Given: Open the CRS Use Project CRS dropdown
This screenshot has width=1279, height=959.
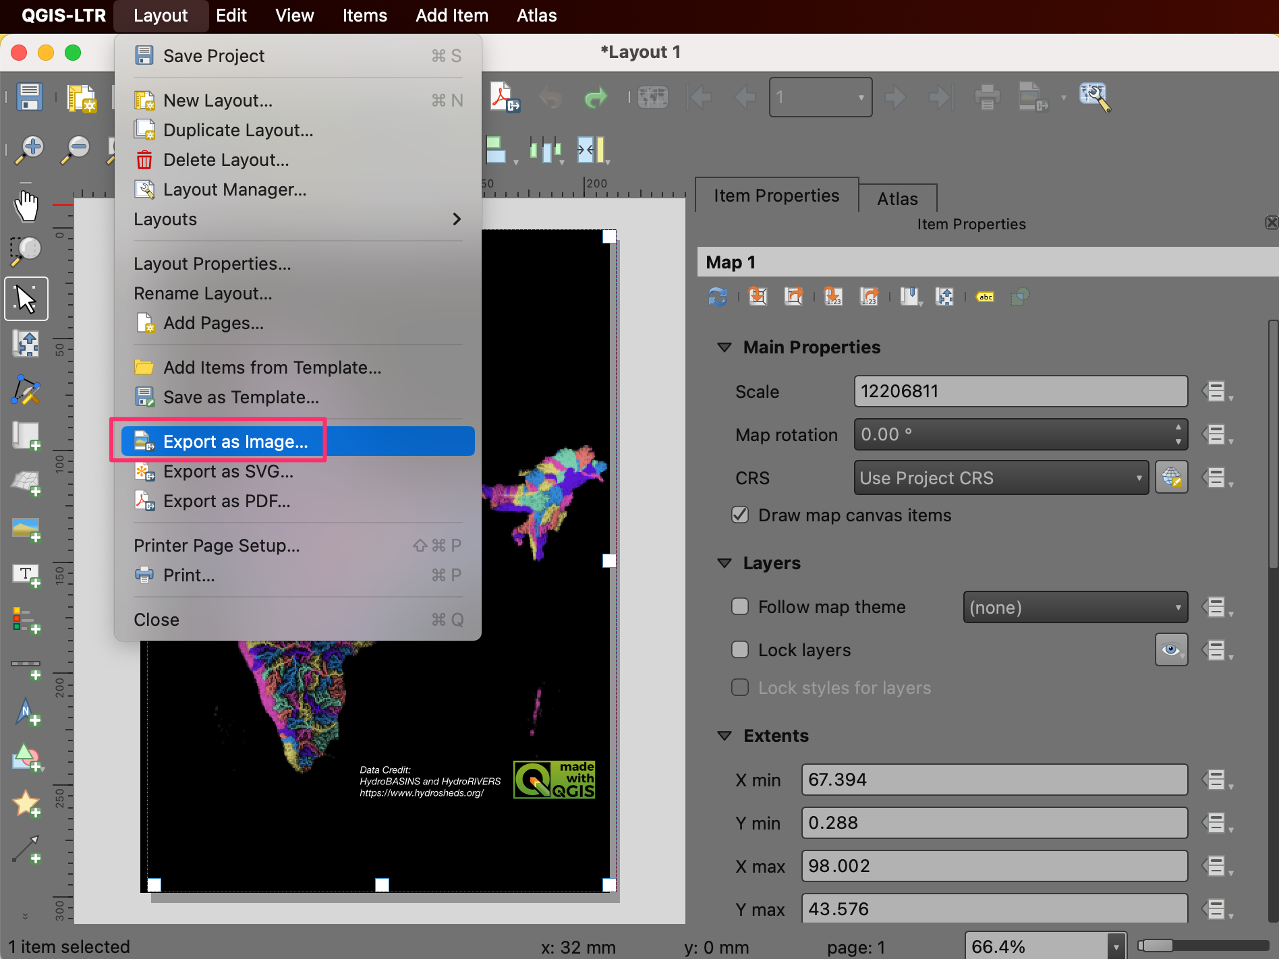Looking at the screenshot, I should point(1000,478).
